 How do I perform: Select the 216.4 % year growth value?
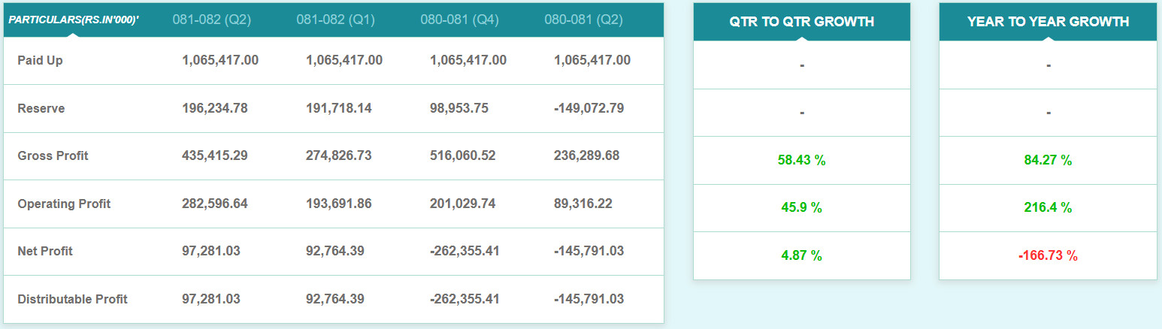pyautogui.click(x=1048, y=207)
